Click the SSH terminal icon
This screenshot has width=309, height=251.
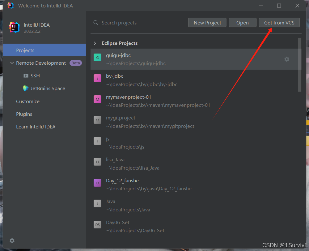26,76
